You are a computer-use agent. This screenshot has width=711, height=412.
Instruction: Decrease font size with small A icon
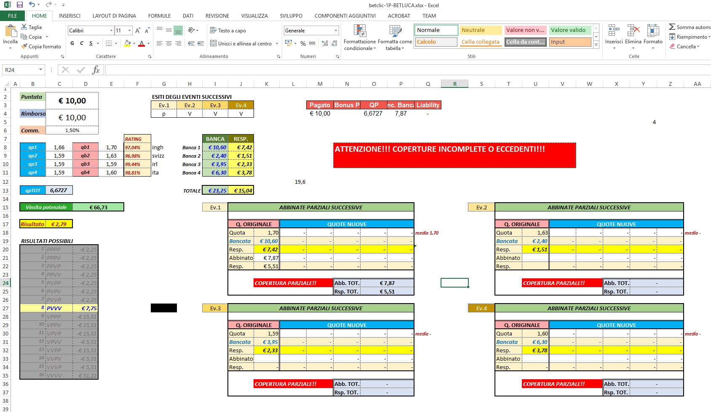pos(147,30)
